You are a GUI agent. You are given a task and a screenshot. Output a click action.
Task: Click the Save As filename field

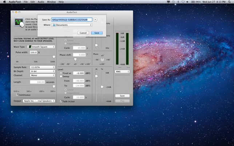click(72, 20)
